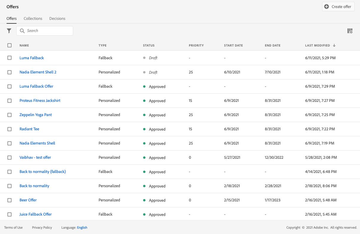
Task: Open the Decisions tab
Action: [x=57, y=18]
